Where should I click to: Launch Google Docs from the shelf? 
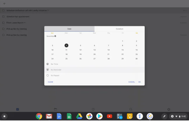pos(59,116)
